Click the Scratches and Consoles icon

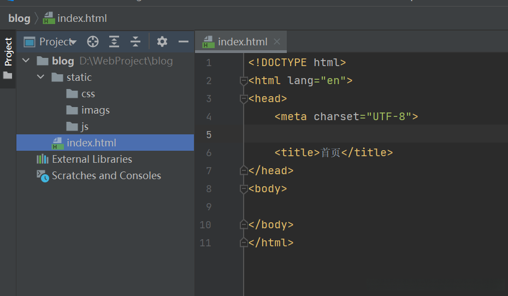tap(43, 175)
